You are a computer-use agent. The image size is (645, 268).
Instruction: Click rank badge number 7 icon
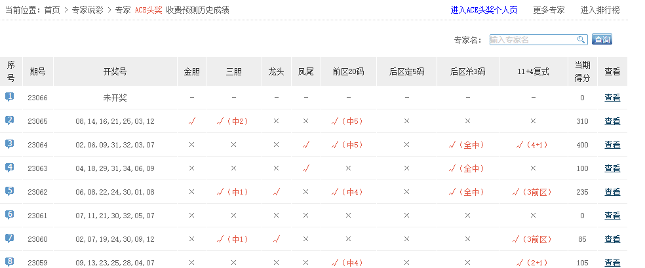click(x=10, y=239)
